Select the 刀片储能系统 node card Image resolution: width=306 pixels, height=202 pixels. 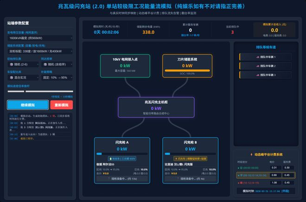click(187, 66)
